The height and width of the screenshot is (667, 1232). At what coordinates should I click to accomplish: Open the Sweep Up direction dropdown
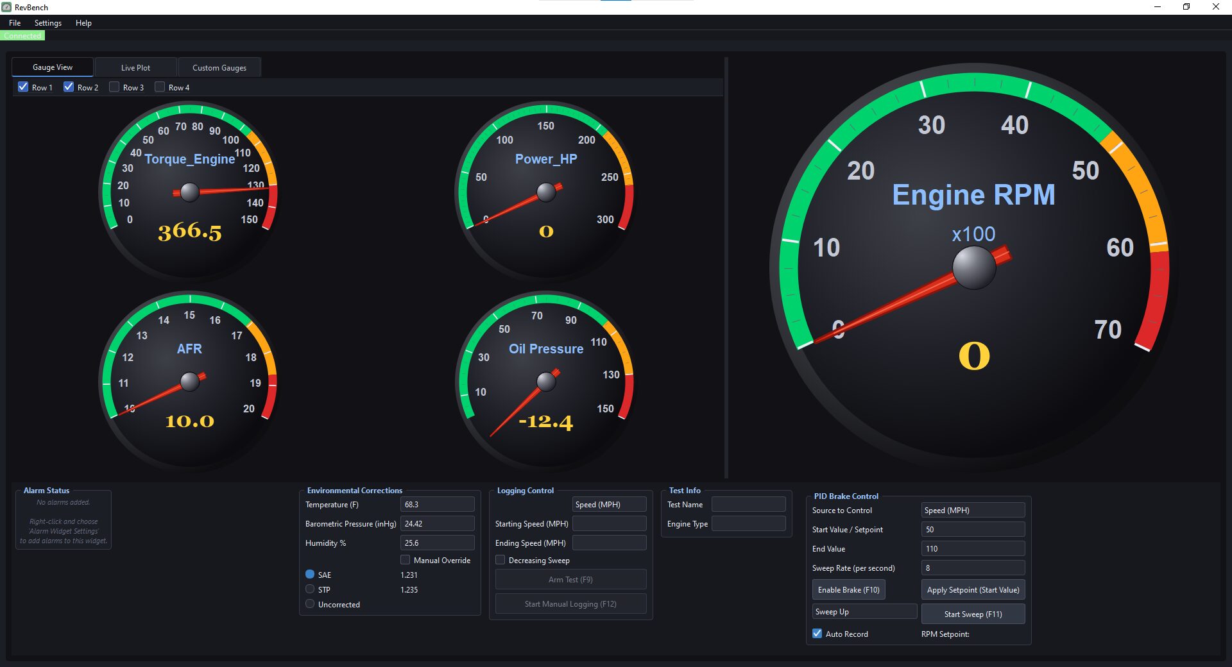(x=864, y=612)
